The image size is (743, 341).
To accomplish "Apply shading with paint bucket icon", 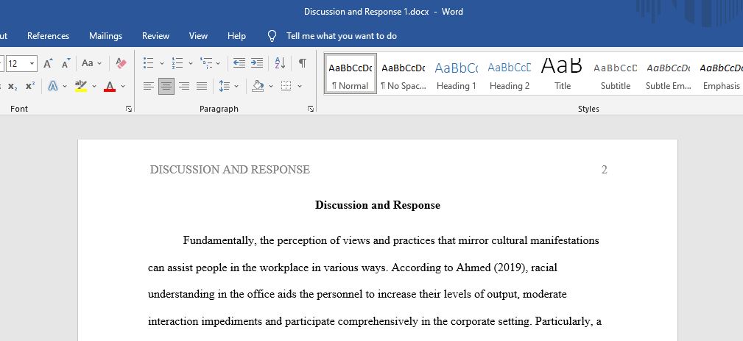I will 258,86.
